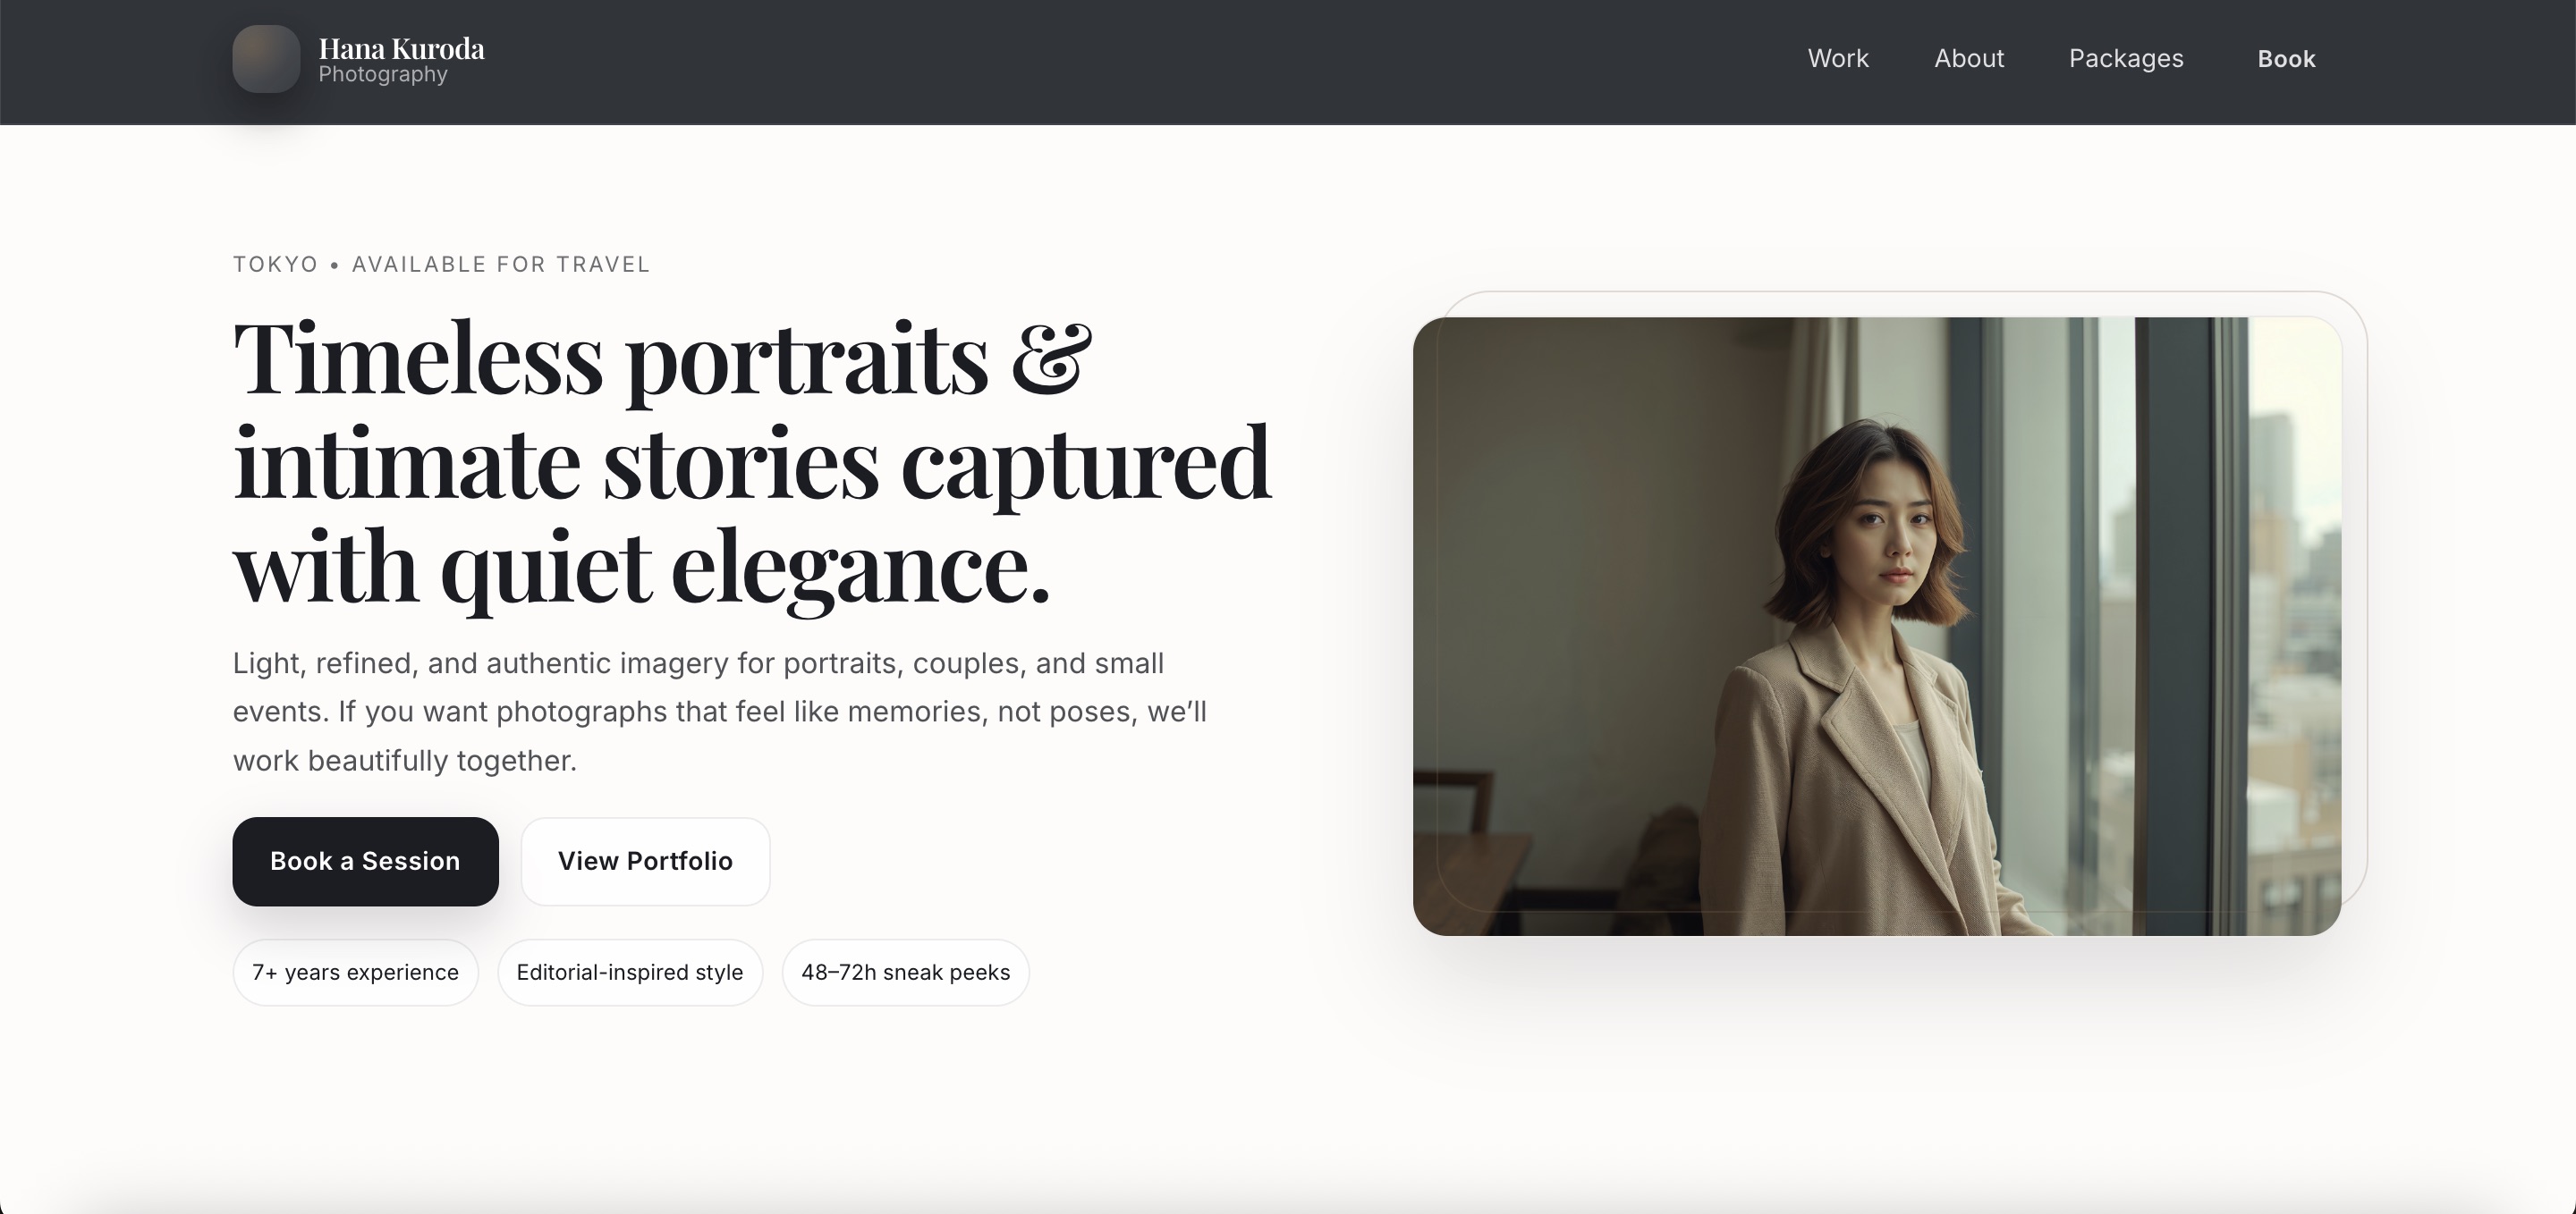The width and height of the screenshot is (2576, 1214).
Task: Click the outlined decorative frame behind photo
Action: 2354,600
